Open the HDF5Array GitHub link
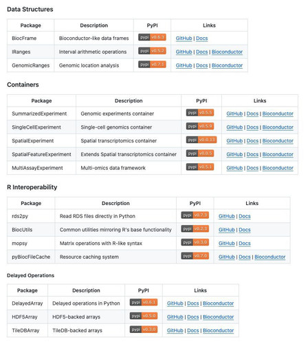Screen dimensions: 308x344 (x=175, y=317)
